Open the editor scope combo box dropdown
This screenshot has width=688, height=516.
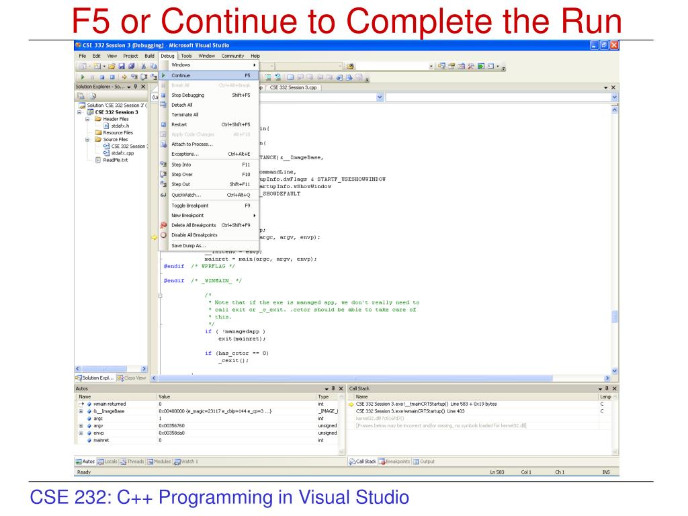(x=380, y=97)
